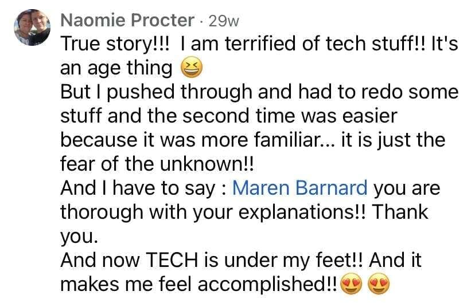Click the last heart-eyes emoji
The height and width of the screenshot is (303, 475).
[379, 284]
